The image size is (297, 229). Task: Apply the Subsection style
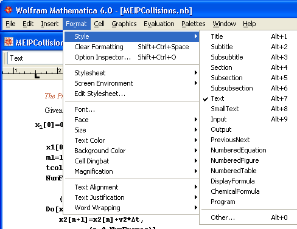[249, 78]
